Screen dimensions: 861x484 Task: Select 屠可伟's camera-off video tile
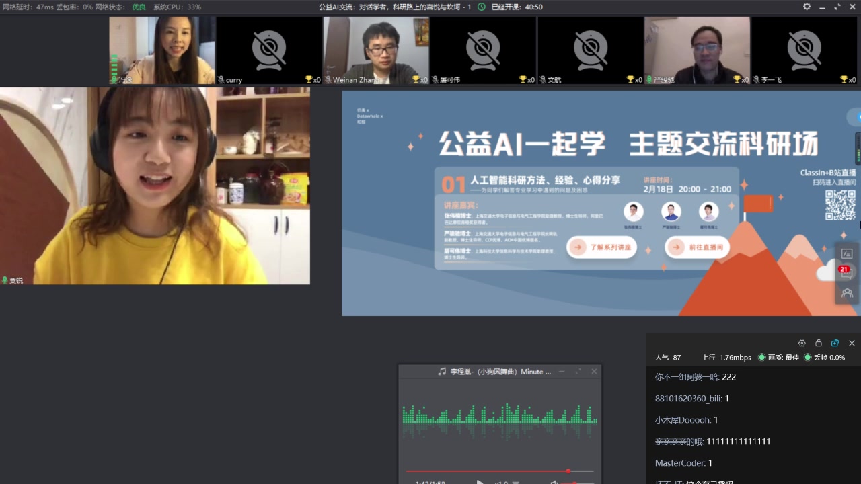pyautogui.click(x=484, y=50)
